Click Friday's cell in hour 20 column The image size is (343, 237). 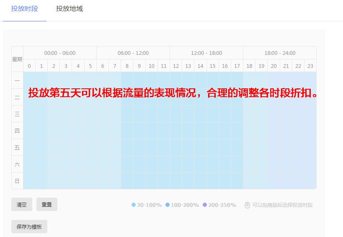[273, 147]
